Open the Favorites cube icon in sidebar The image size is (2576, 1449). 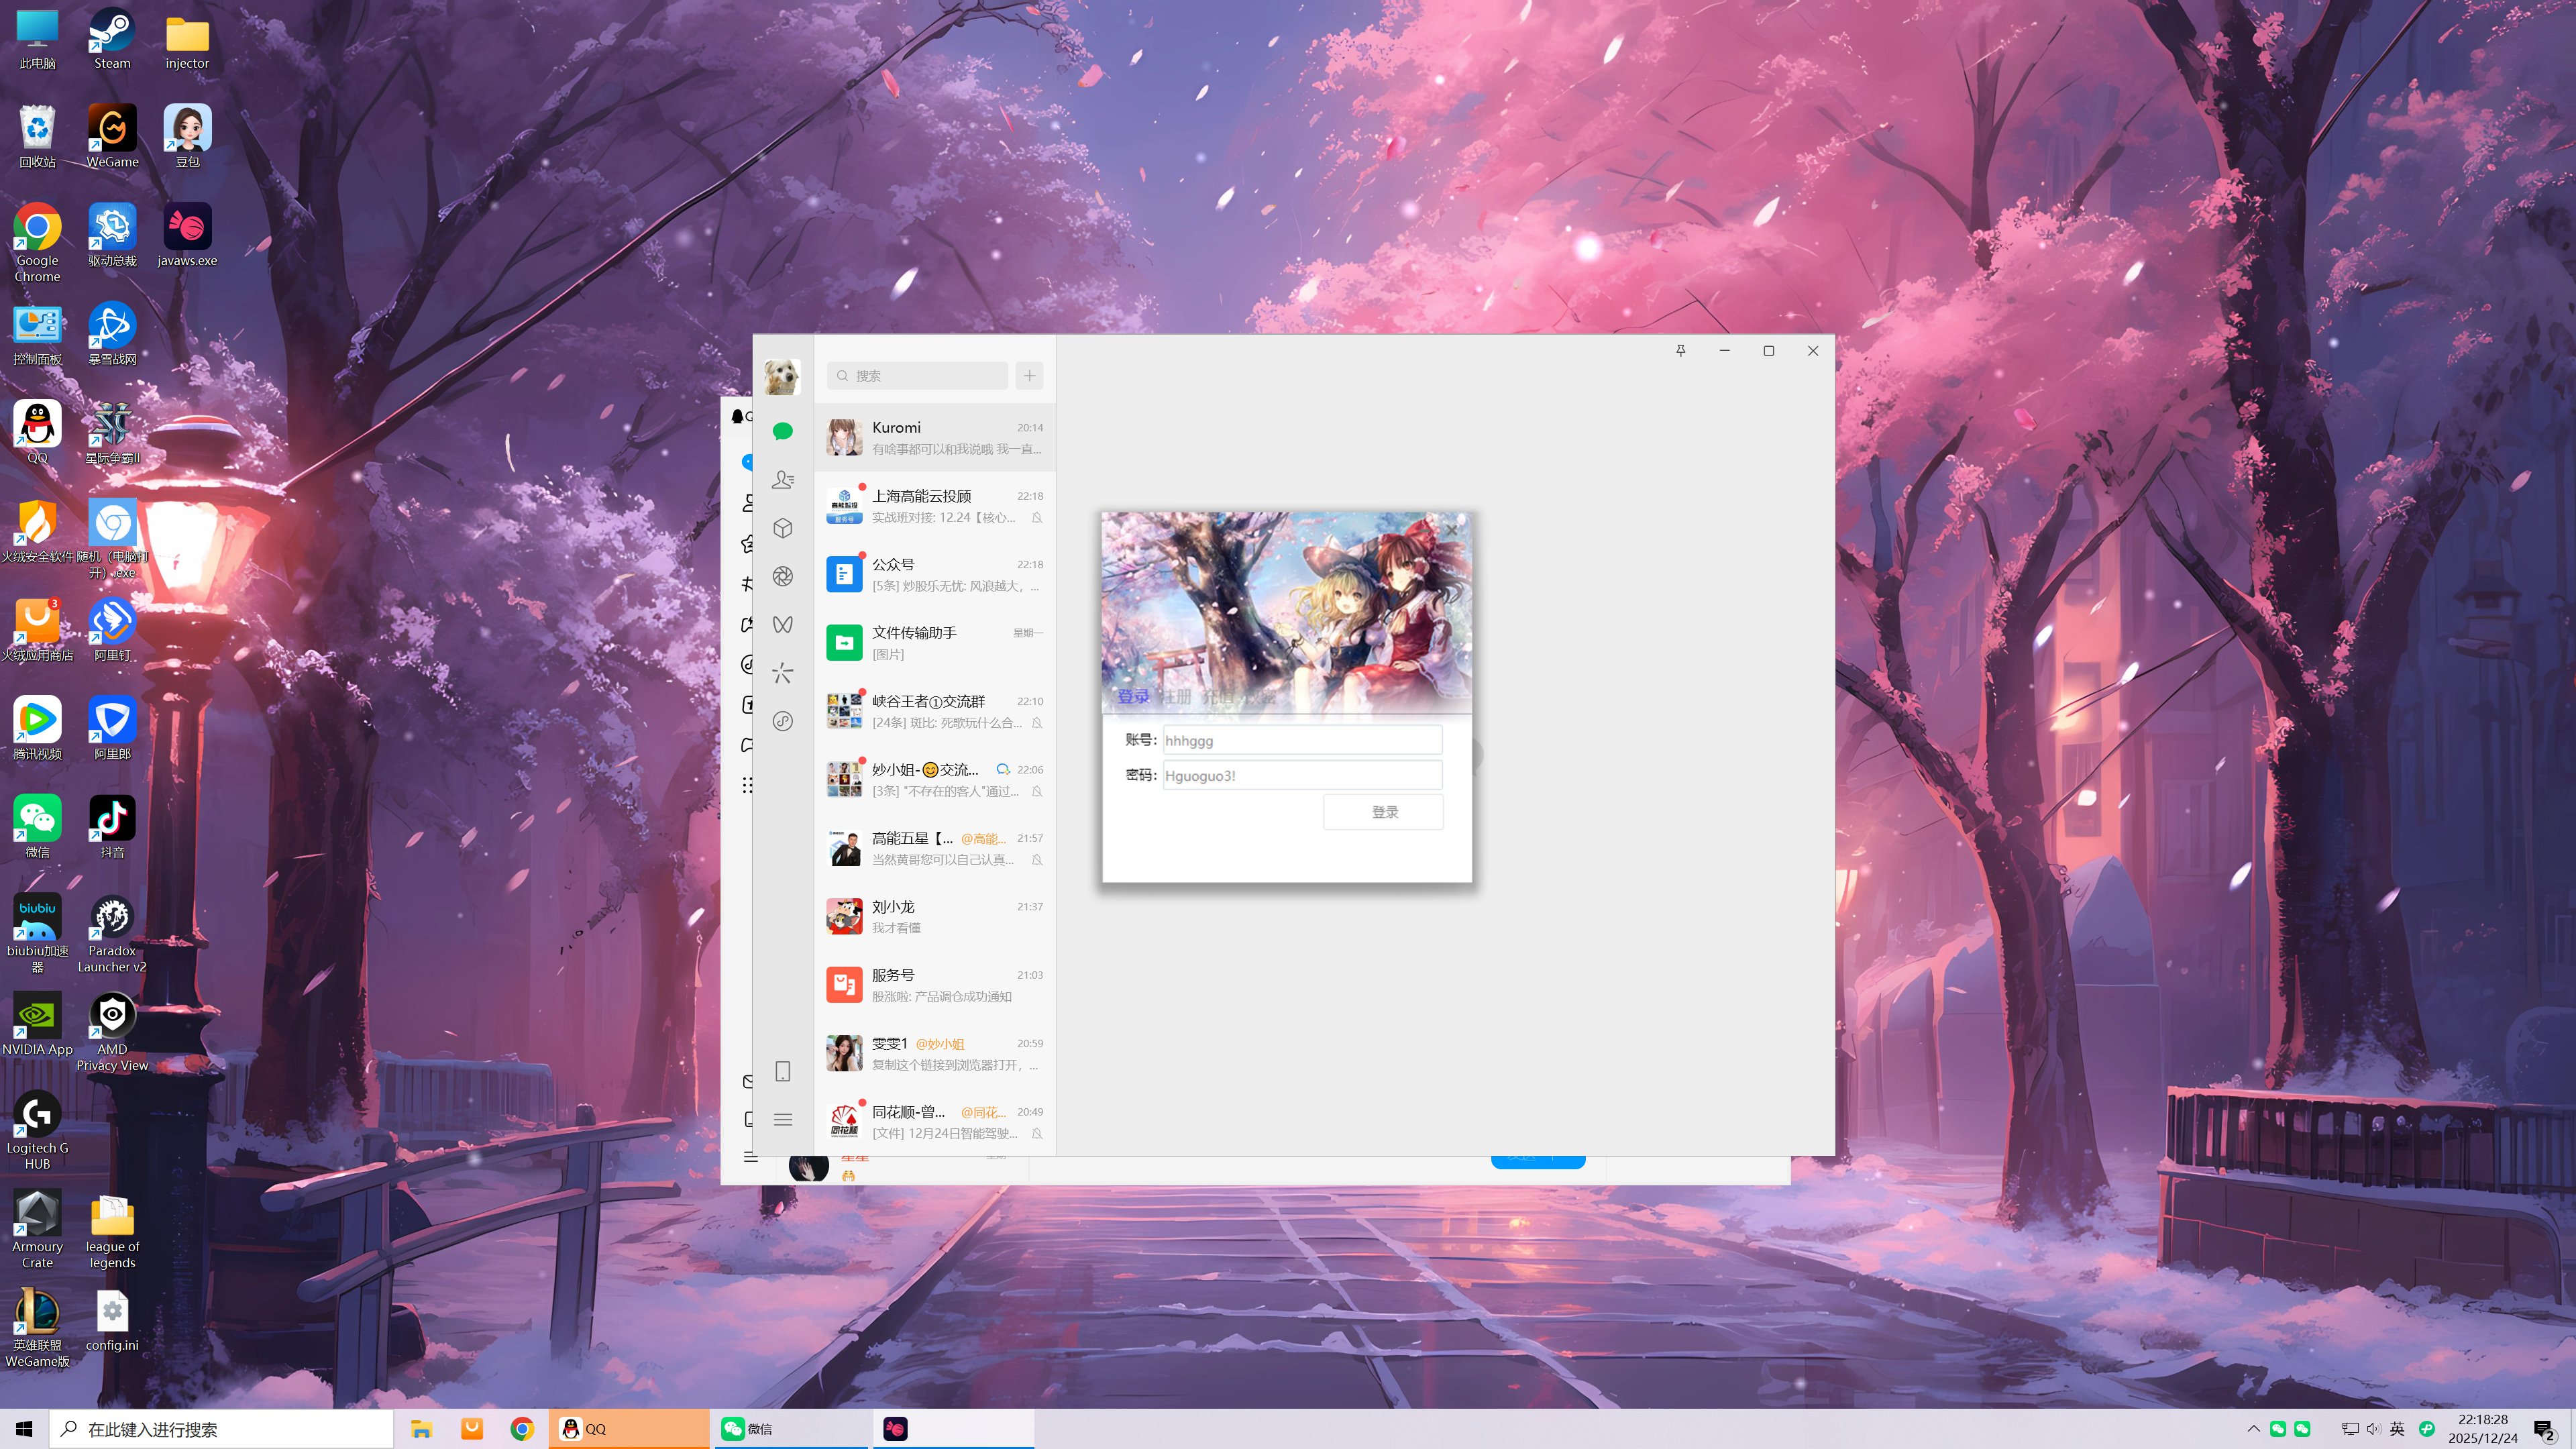click(x=783, y=528)
